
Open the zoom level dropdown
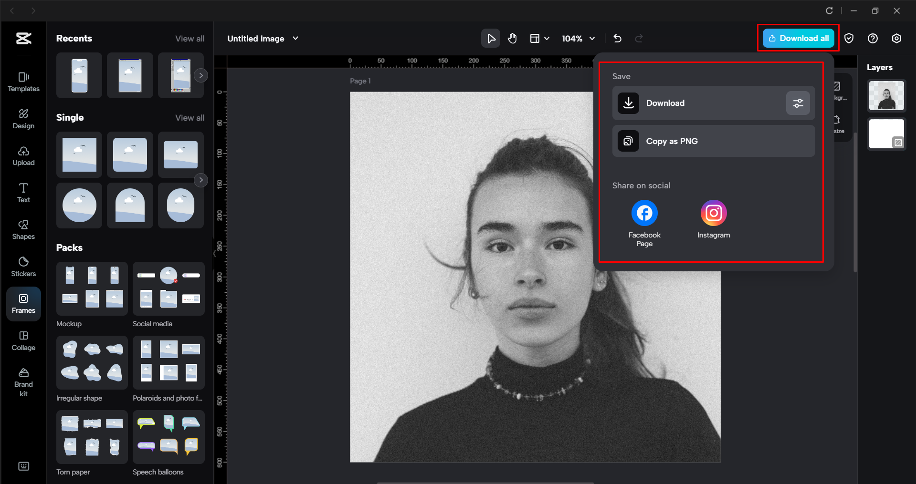[578, 38]
